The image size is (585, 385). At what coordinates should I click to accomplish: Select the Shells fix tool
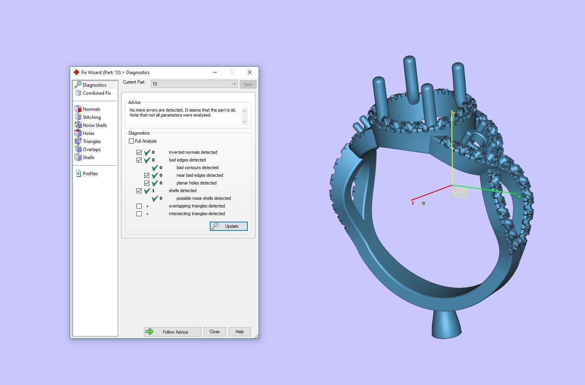tap(85, 157)
